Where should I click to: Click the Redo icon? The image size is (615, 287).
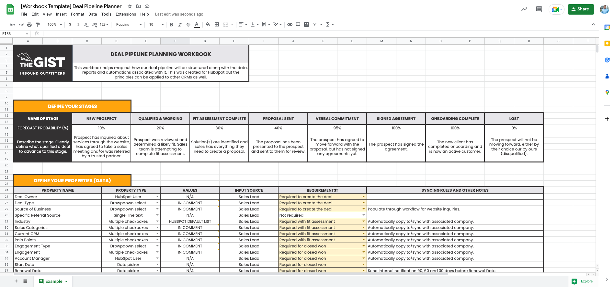[21, 25]
